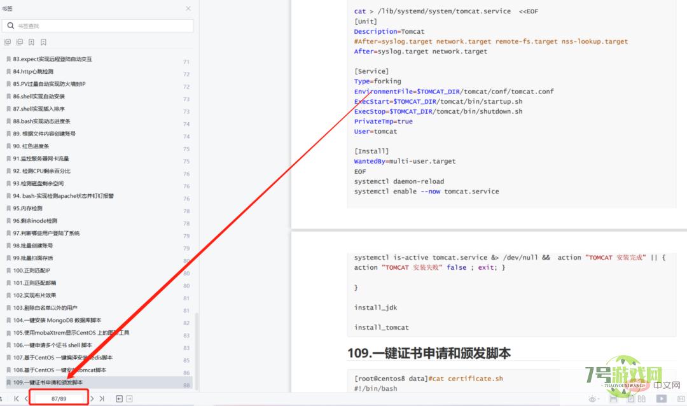
Task: Open bookmark 85.PV过量自动实现防火墙封IP
Action: pyautogui.click(x=49, y=84)
